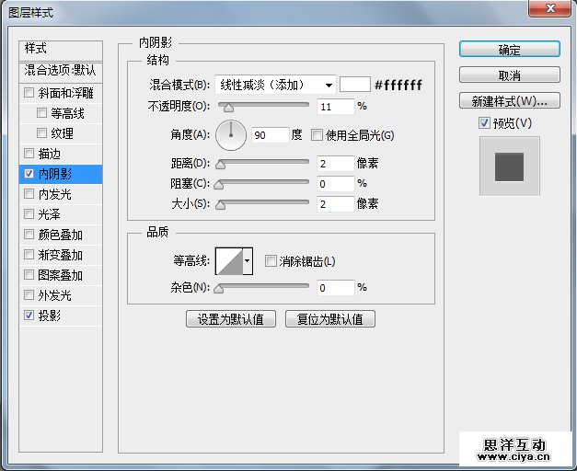
Task: Click the 确定 button
Action: [x=509, y=50]
